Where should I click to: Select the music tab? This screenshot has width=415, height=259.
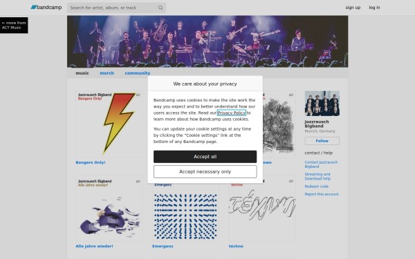coord(82,73)
